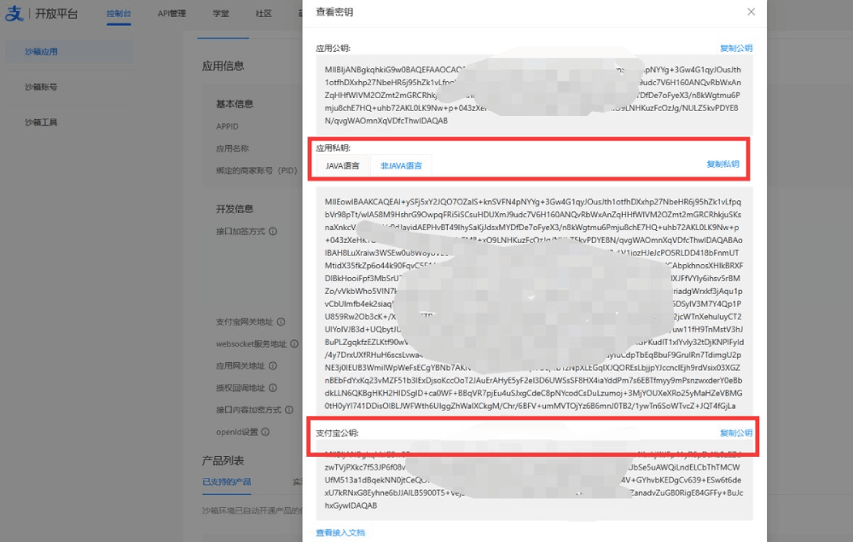Click the 查看密钥 dialog title

[334, 12]
